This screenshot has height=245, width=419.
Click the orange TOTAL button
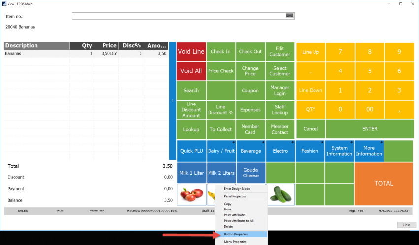coord(384,183)
